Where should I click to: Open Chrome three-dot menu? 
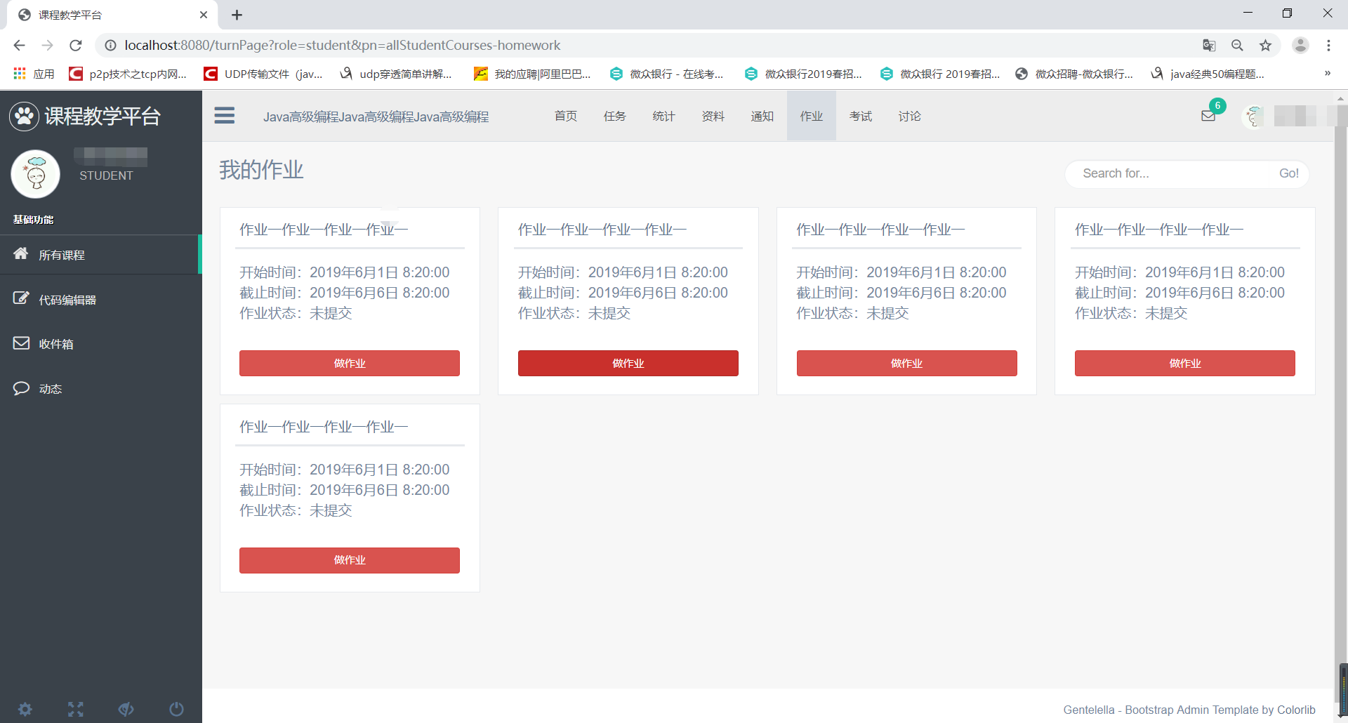point(1328,45)
